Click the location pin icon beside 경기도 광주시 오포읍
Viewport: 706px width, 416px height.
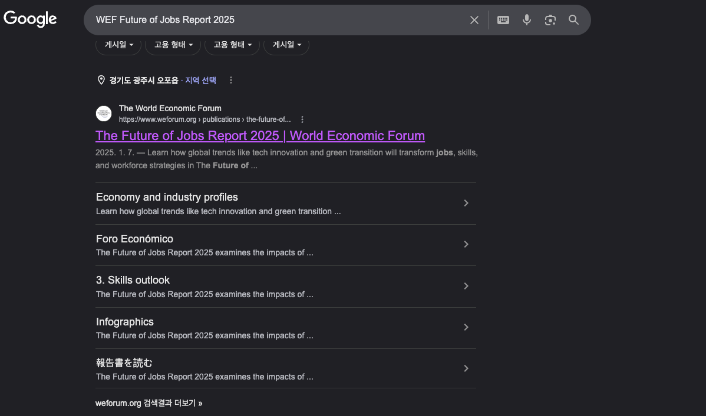[x=101, y=80]
